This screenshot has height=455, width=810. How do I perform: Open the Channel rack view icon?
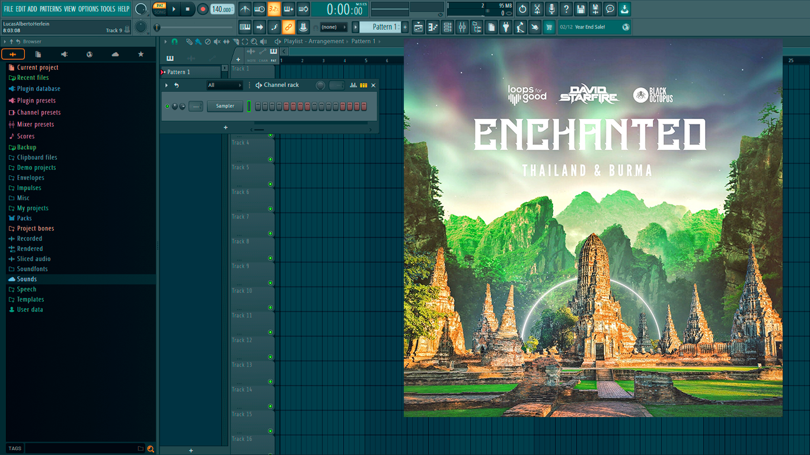click(448, 27)
